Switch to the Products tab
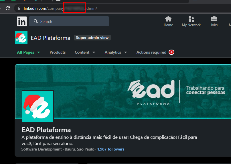Viewport: 231px width, 164px height. pos(58,52)
